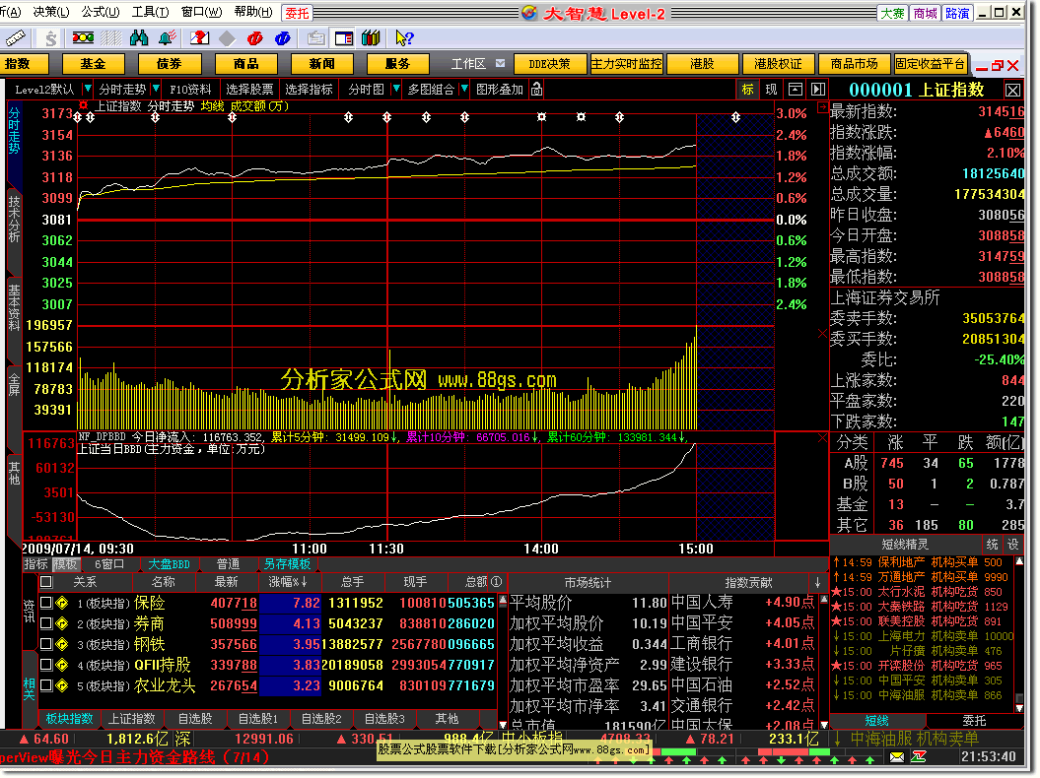
Task: Sort by 涨幅% column header
Action: tap(288, 582)
